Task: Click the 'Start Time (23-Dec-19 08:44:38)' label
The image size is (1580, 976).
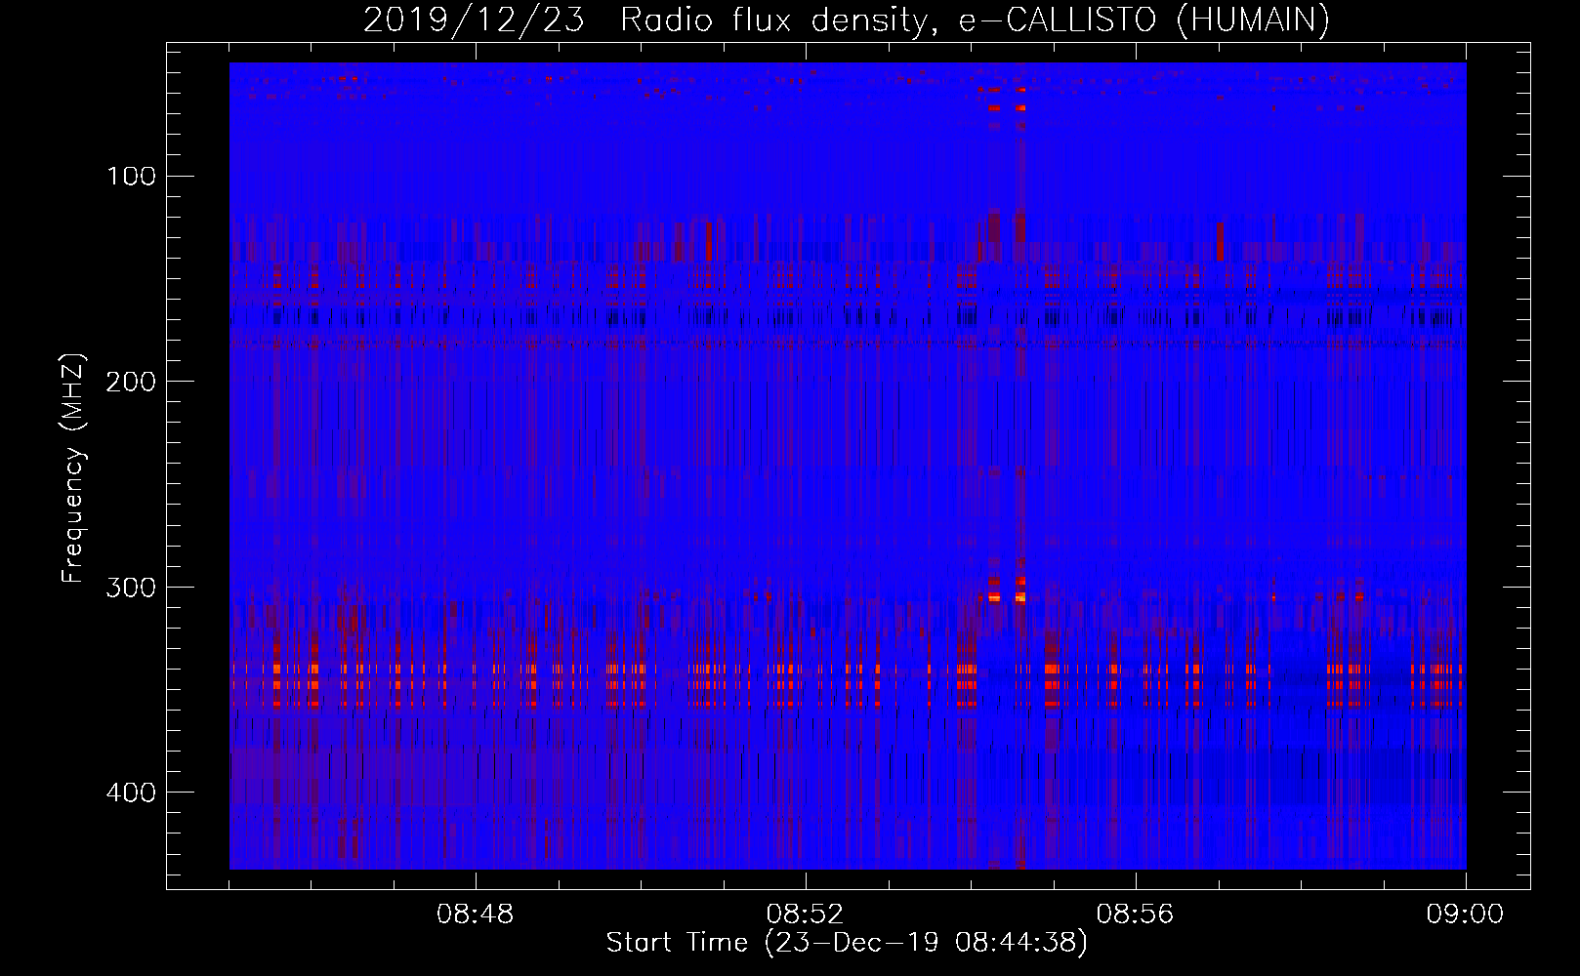Action: click(x=847, y=944)
